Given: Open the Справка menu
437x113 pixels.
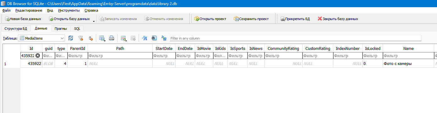Looking at the screenshot, I should pyautogui.click(x=91, y=10).
